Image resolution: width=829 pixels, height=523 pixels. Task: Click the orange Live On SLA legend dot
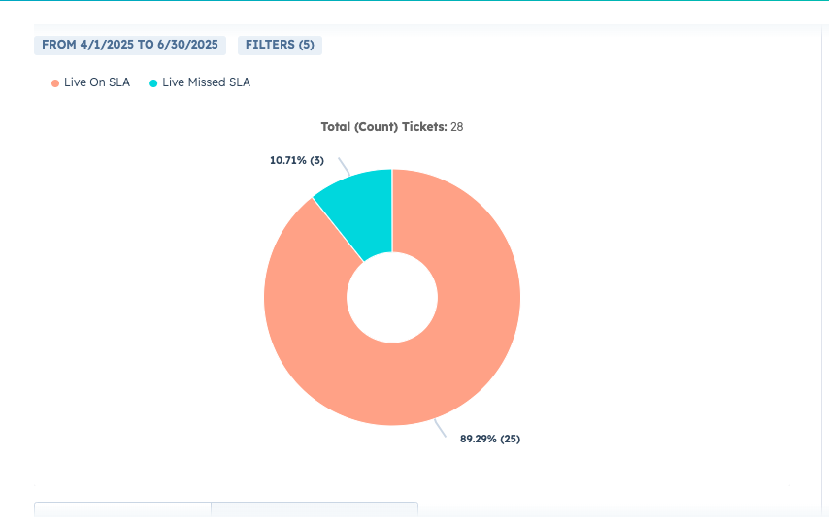(54, 83)
